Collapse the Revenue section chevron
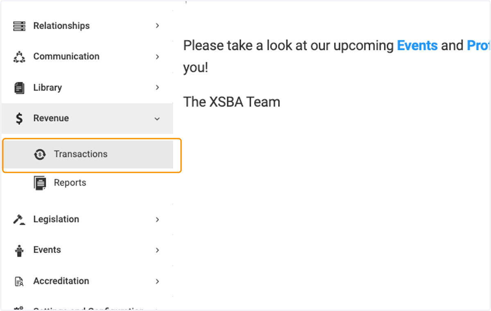The width and height of the screenshot is (491, 311). click(x=157, y=119)
